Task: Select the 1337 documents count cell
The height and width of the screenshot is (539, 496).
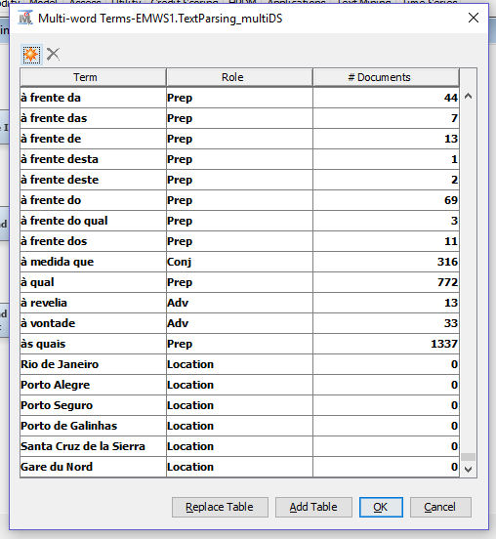Action: 386,344
